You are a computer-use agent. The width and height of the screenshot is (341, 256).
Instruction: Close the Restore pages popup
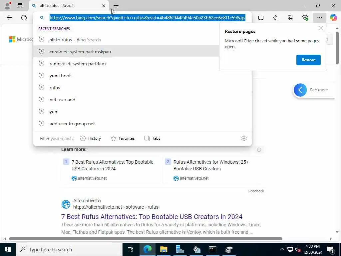[321, 28]
